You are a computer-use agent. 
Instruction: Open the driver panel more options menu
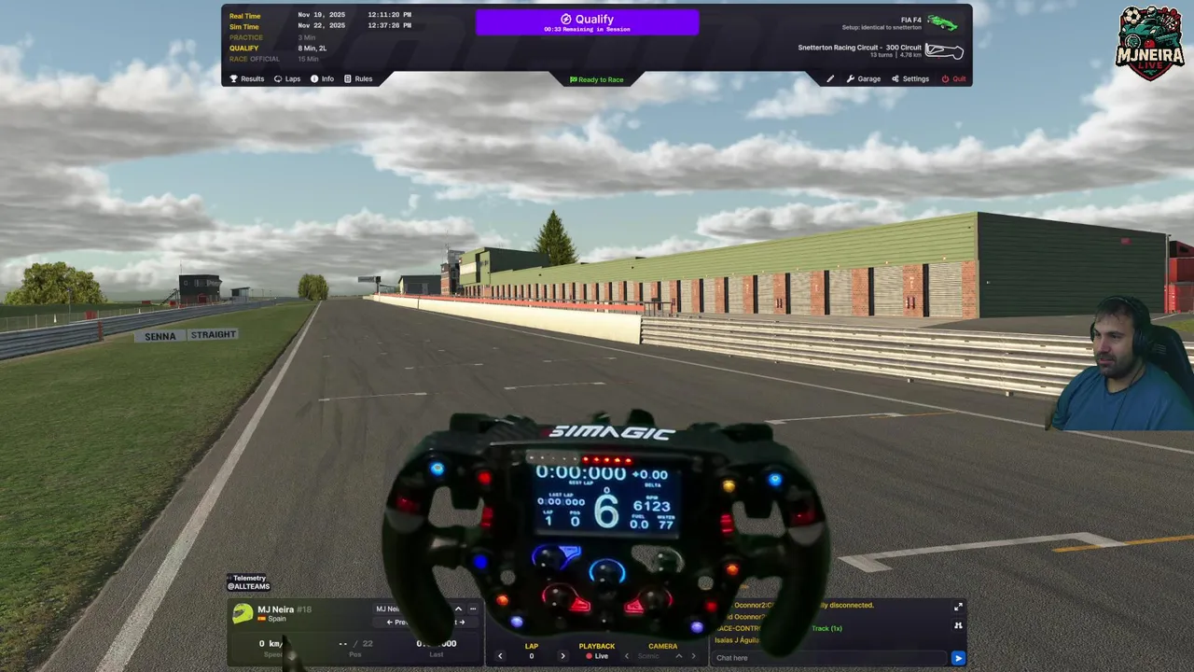[473, 609]
